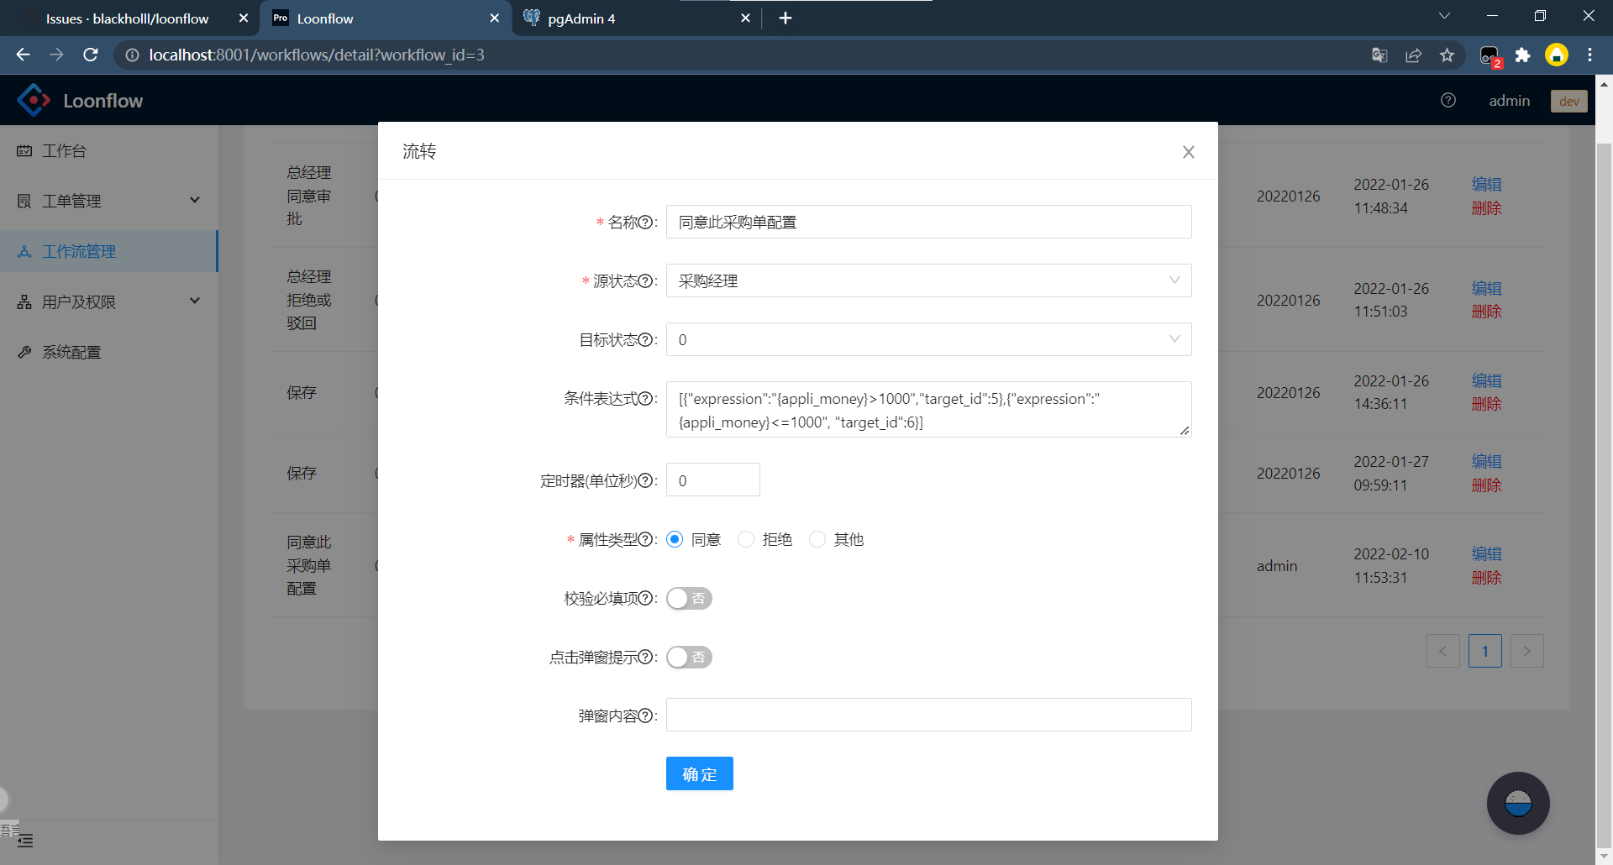Switch to the Loonflow browser tab
The height and width of the screenshot is (865, 1613).
[x=385, y=18]
